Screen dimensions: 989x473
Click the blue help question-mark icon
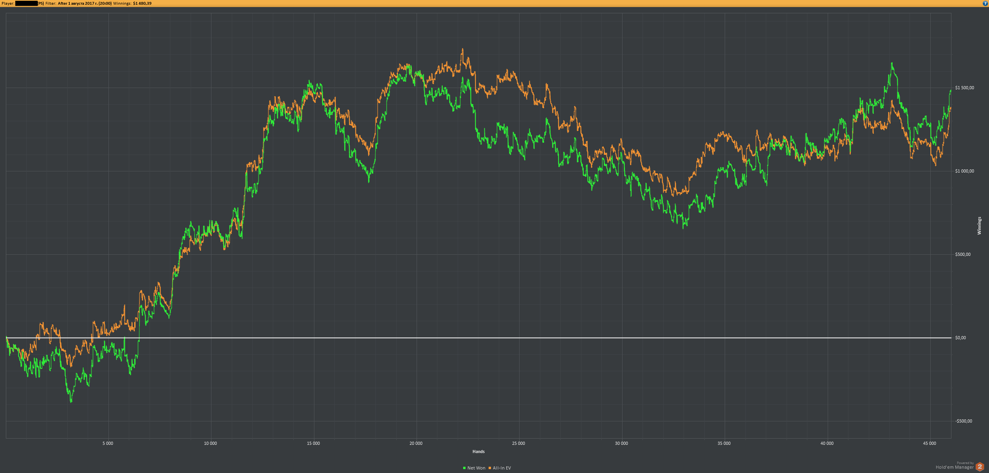coord(985,4)
